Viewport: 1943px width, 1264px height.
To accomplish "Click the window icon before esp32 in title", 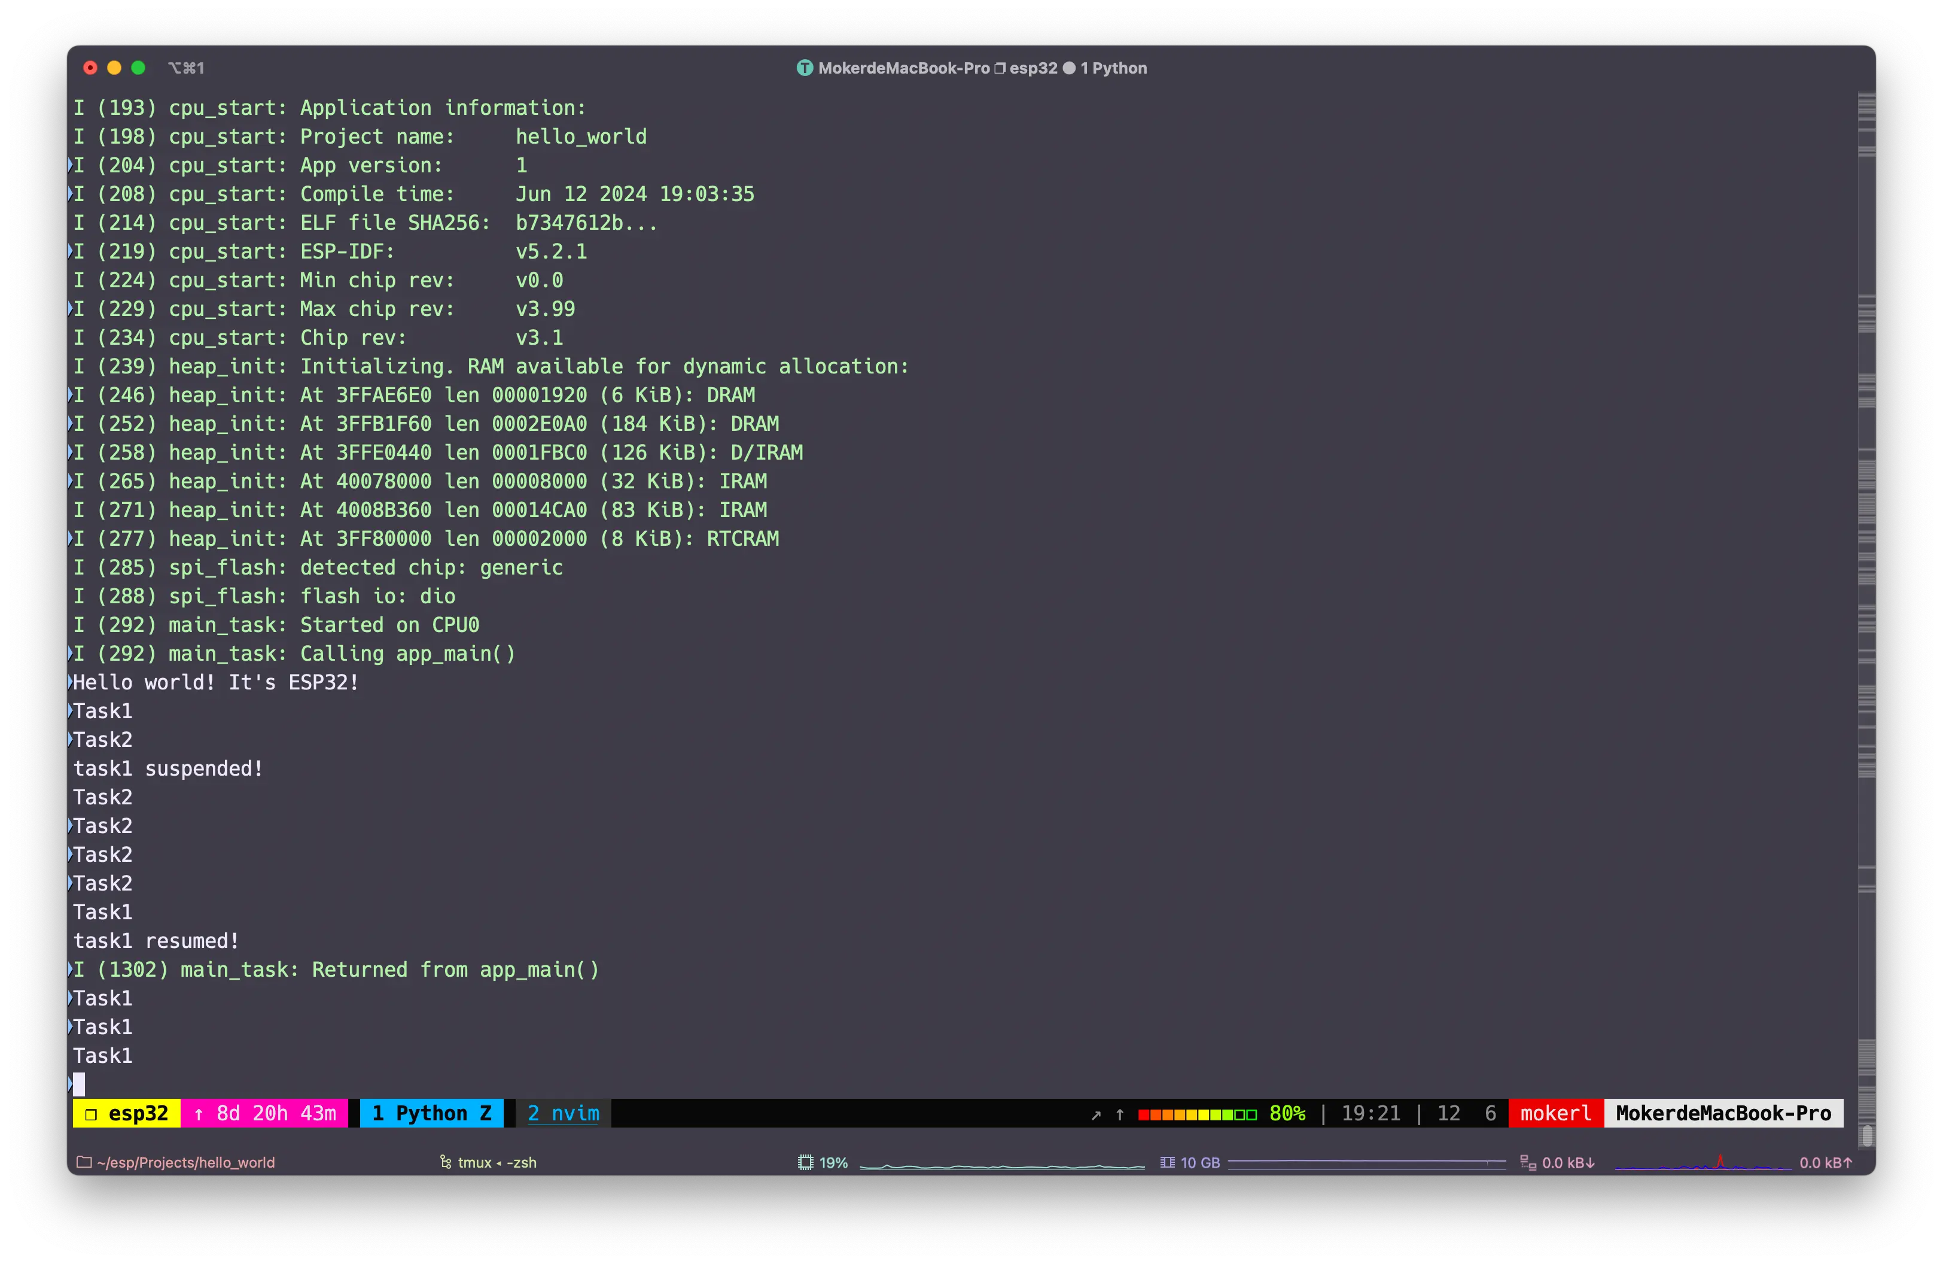I will (999, 68).
